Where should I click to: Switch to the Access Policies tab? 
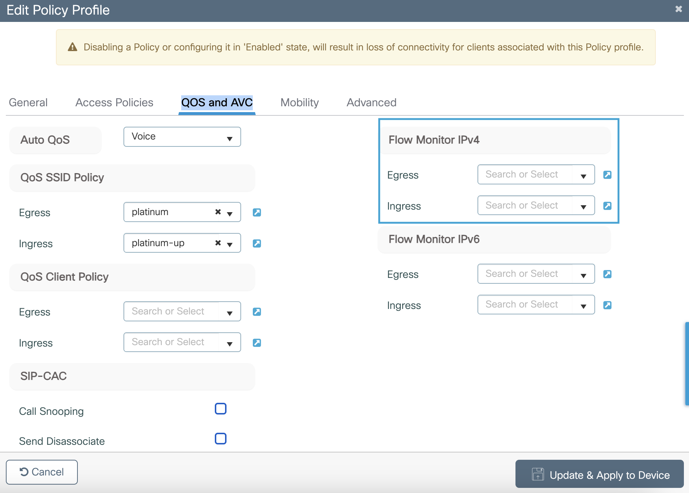(114, 103)
